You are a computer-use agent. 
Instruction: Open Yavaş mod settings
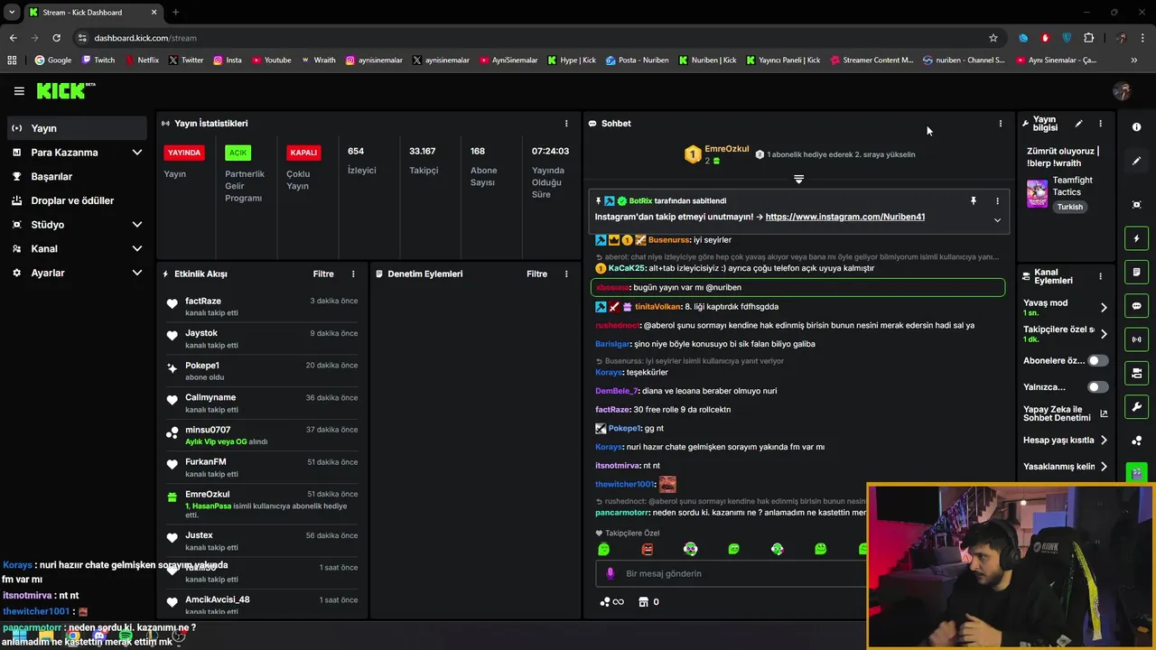pos(1066,307)
